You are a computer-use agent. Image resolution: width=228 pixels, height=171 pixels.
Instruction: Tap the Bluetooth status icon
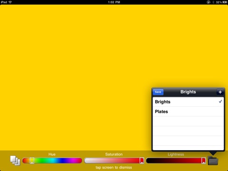pos(213,2)
